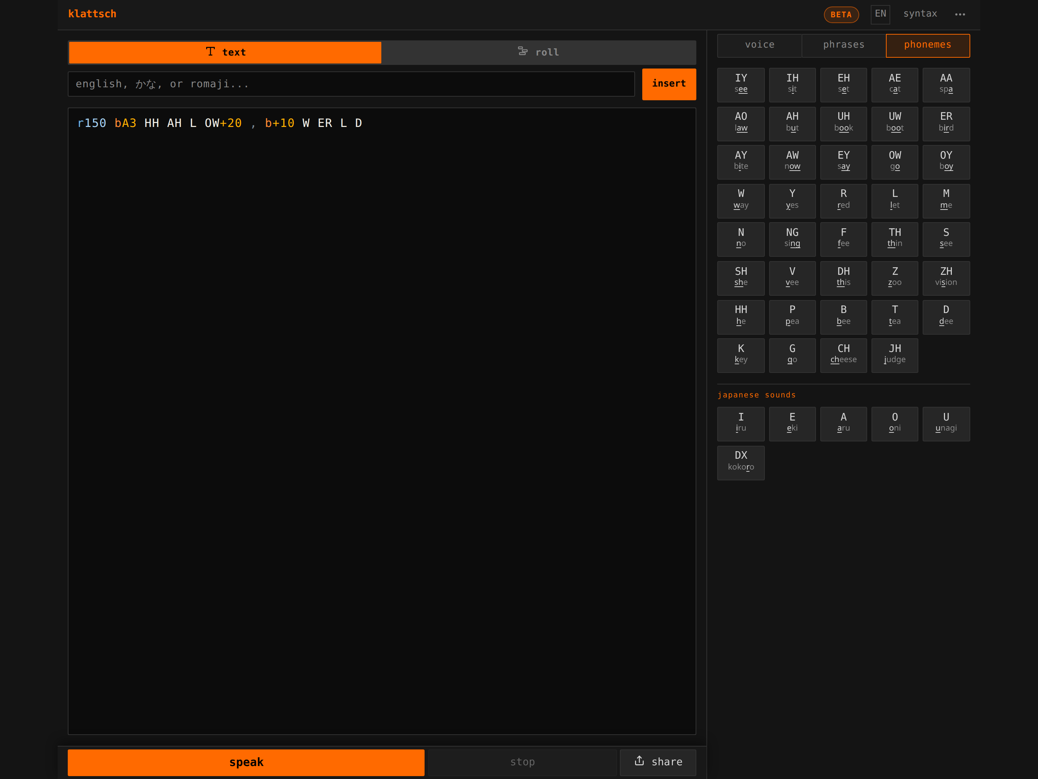This screenshot has width=1038, height=779.
Task: Insert the EY (say) phoneme
Action: point(843,162)
